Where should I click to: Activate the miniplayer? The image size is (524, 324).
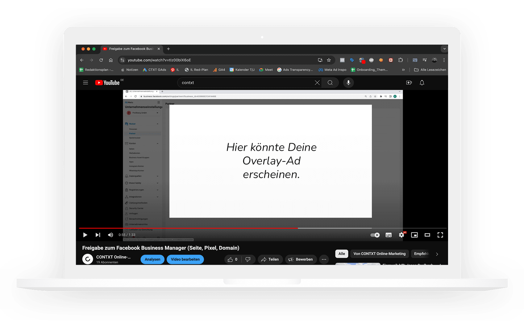click(x=414, y=235)
